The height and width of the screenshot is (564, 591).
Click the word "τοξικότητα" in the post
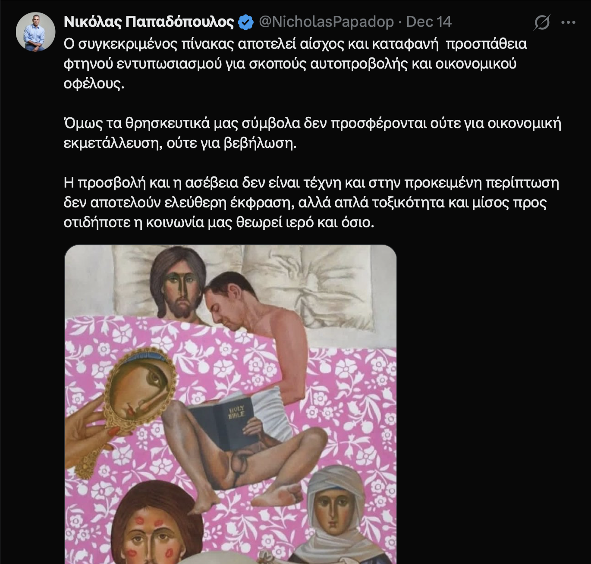click(408, 202)
